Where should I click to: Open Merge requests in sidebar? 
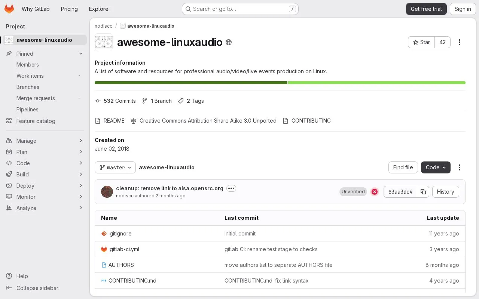point(45,98)
